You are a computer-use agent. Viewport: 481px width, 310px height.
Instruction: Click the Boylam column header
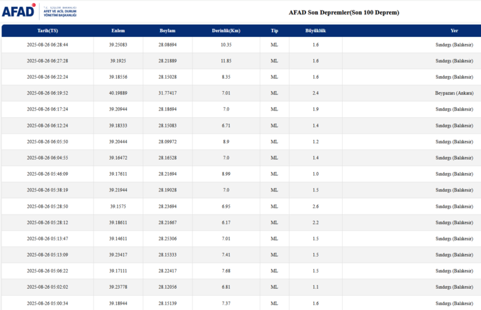click(168, 31)
